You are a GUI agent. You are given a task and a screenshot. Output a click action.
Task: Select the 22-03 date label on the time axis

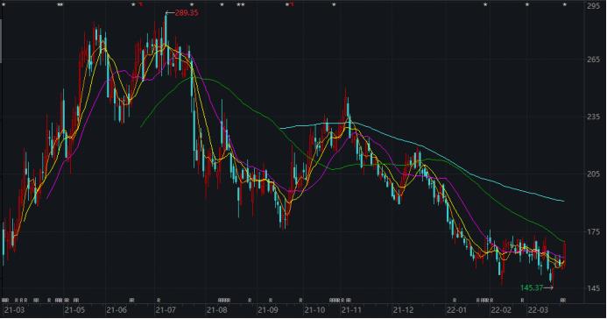539,310
